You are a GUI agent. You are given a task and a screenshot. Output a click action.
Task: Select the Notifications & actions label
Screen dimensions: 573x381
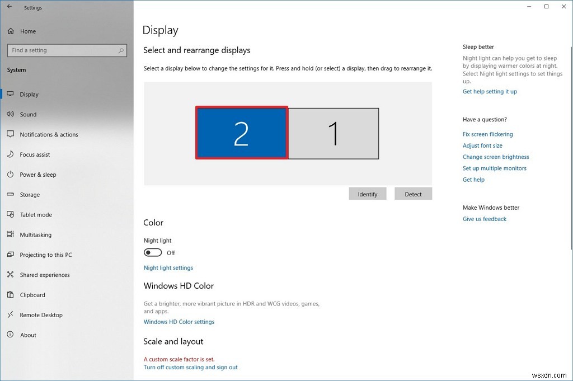49,134
